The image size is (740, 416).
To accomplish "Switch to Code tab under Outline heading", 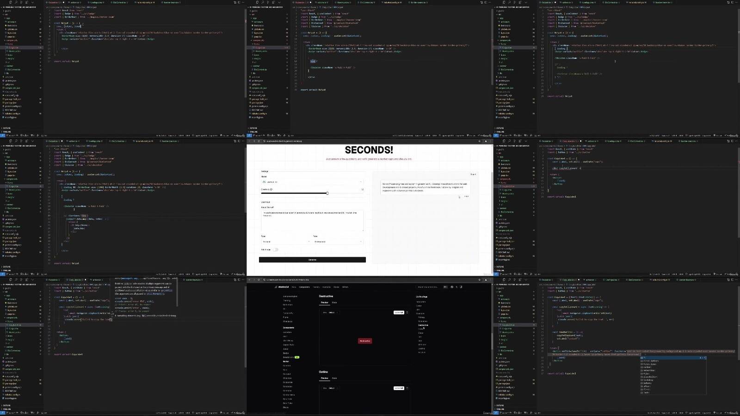I will pyautogui.click(x=334, y=378).
